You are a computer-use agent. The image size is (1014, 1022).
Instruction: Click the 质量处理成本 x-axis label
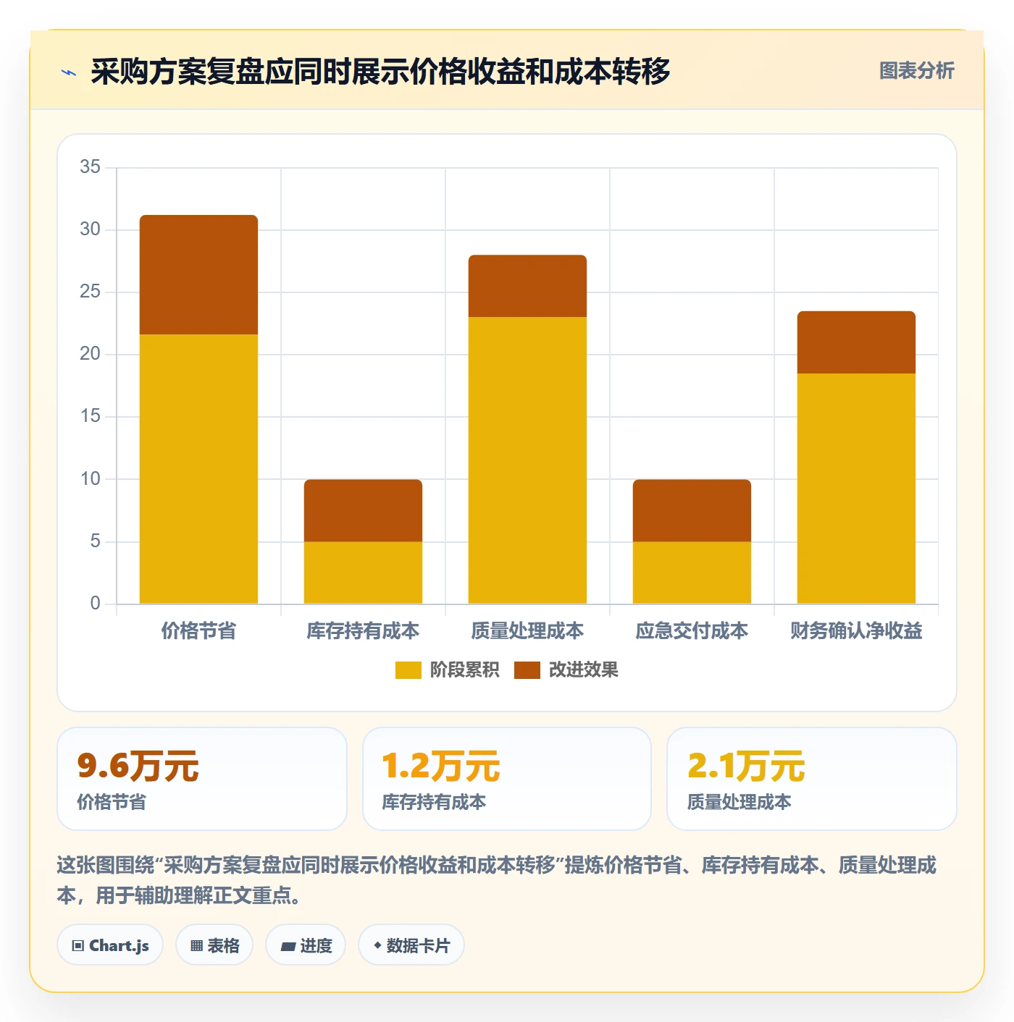(x=527, y=631)
